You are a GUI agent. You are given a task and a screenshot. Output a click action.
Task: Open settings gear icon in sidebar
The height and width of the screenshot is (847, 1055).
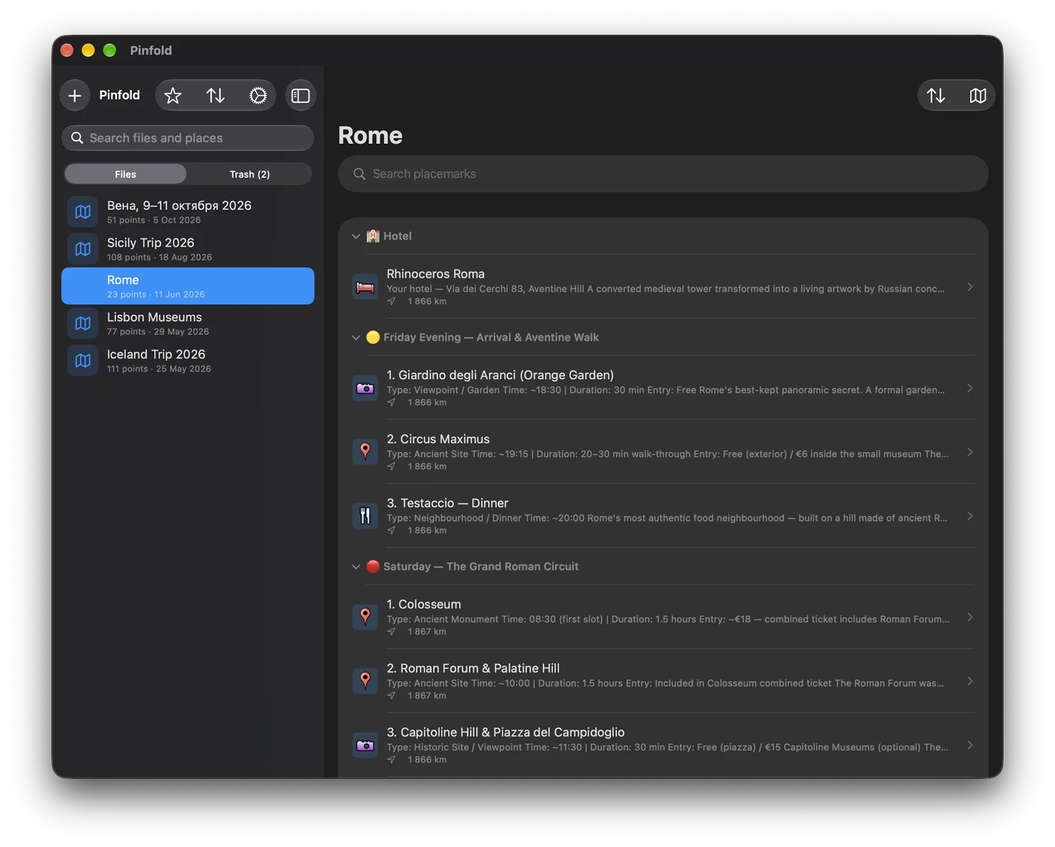tap(258, 96)
